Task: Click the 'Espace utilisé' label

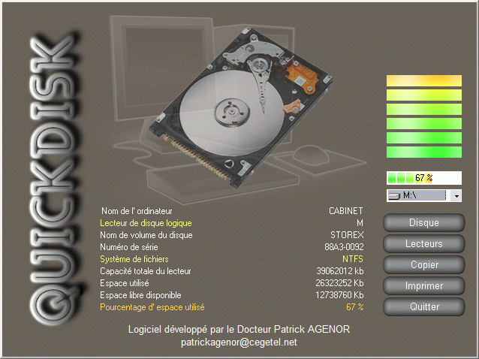Action: (x=125, y=283)
